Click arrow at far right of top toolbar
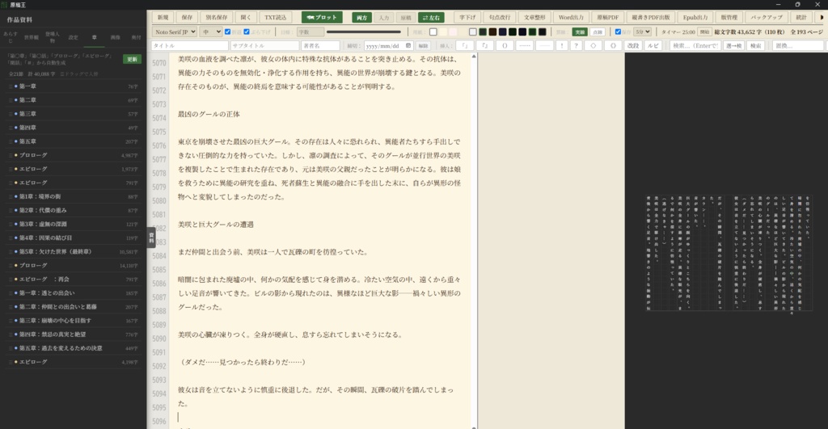Viewport: 828px width, 429px height. click(x=822, y=18)
